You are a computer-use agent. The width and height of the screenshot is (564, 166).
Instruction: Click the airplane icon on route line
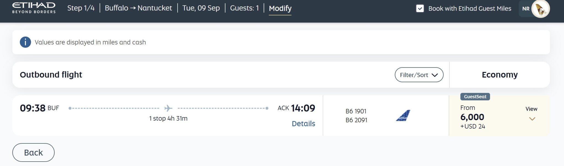[x=168, y=108]
